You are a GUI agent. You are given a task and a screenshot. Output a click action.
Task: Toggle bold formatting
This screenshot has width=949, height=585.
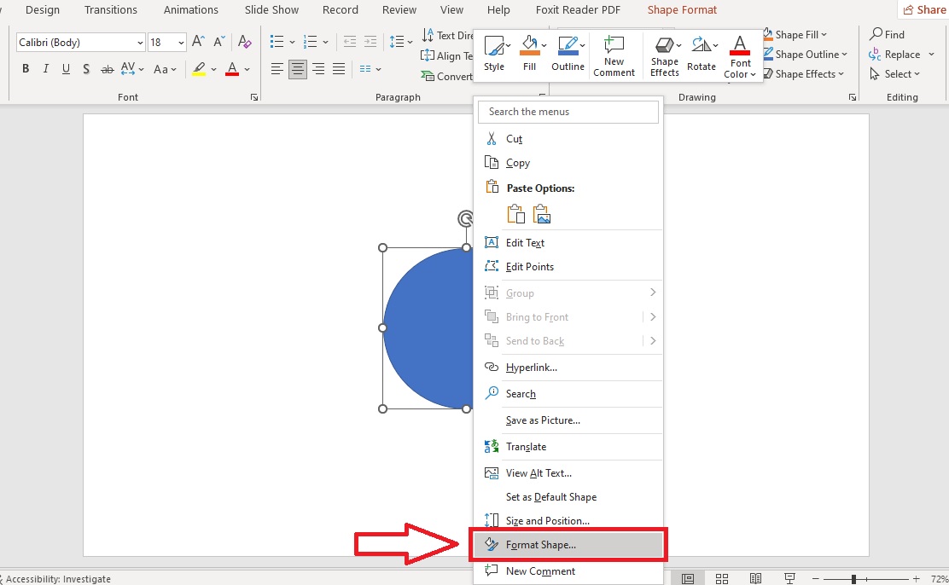click(x=25, y=68)
